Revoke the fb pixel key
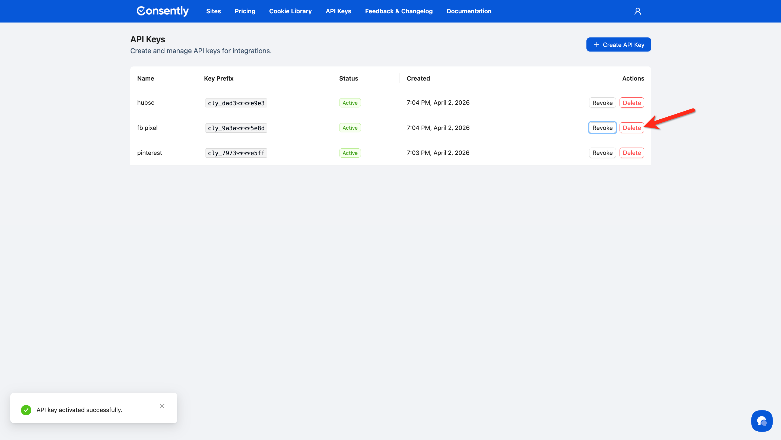The height and width of the screenshot is (440, 781). coord(602,128)
